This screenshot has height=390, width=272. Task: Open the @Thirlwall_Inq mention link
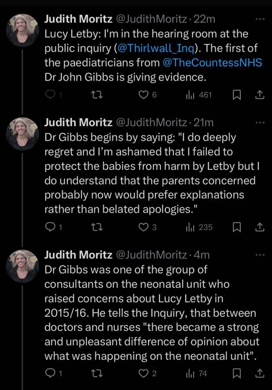(x=155, y=48)
